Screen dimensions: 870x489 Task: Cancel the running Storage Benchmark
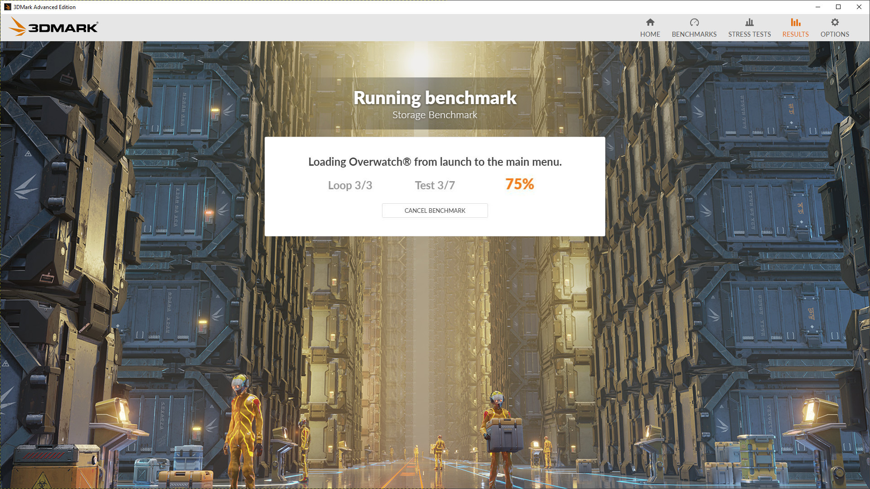pos(435,210)
